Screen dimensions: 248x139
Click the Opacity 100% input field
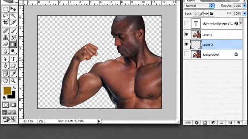tap(238, 6)
